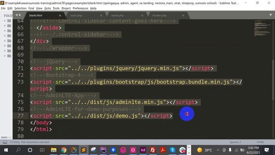Open the pink gear taskbar app
275x155 pixels.
click(133, 150)
